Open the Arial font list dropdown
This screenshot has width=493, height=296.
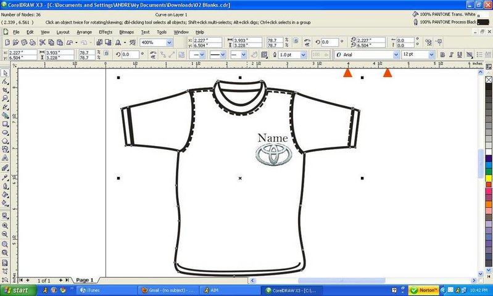pos(396,55)
